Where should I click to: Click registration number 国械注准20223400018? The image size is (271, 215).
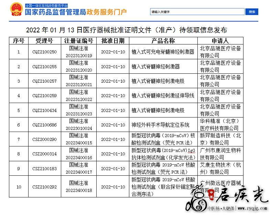point(79,187)
